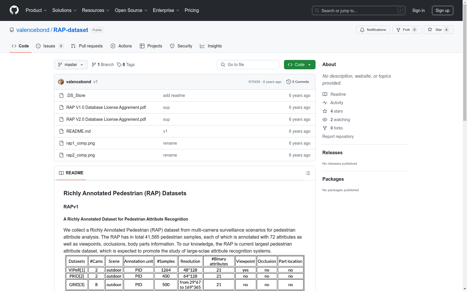
Task: Click the valencebond avatar image
Action: (61, 82)
